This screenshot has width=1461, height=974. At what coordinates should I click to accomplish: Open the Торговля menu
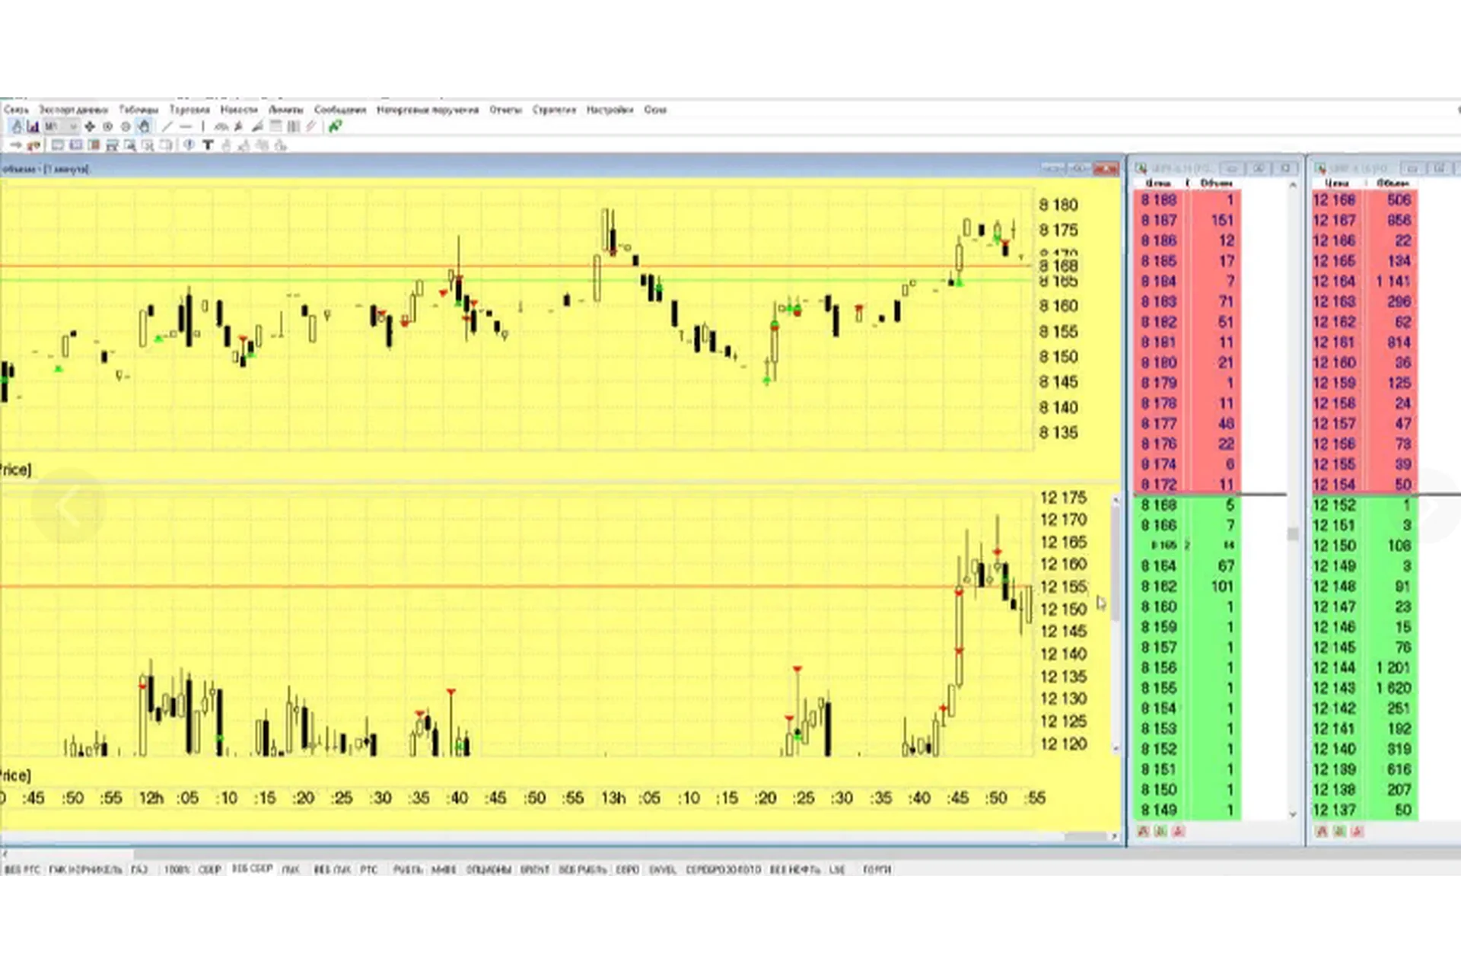[189, 110]
